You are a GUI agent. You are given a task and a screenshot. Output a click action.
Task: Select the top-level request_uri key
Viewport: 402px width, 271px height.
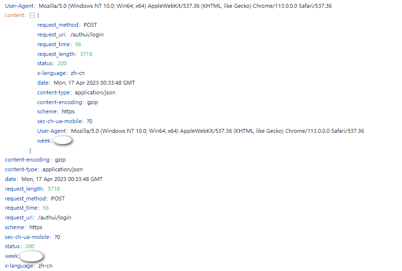coord(19,217)
